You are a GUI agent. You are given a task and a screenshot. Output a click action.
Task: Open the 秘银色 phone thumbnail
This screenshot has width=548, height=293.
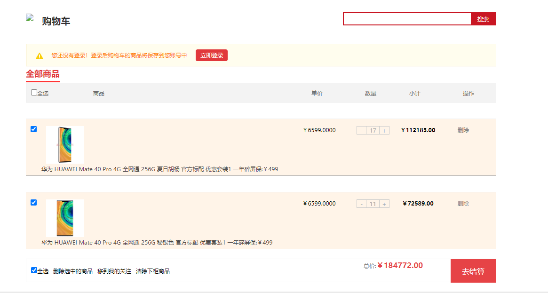[65, 218]
